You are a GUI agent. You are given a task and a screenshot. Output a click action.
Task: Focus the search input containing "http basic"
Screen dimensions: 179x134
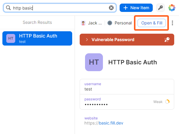60,8
